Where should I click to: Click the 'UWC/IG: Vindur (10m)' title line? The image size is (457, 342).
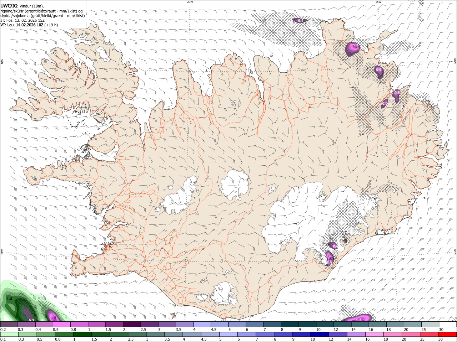pyautogui.click(x=22, y=6)
